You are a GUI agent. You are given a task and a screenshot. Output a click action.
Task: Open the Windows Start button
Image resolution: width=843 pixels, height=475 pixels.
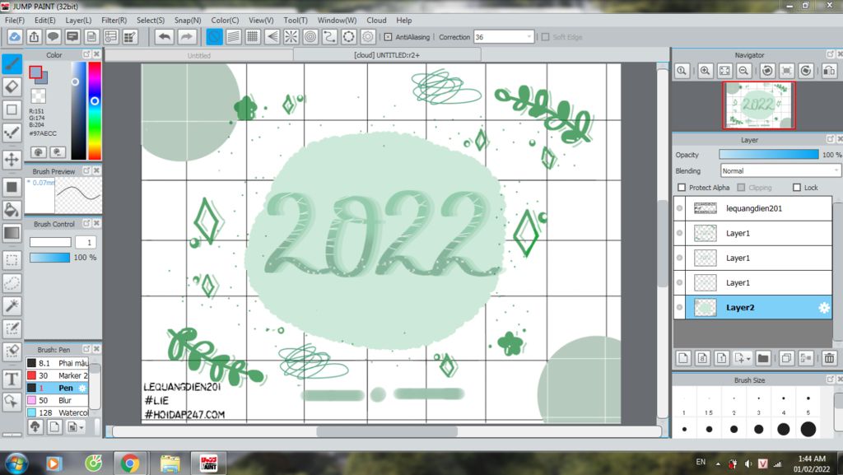15,463
